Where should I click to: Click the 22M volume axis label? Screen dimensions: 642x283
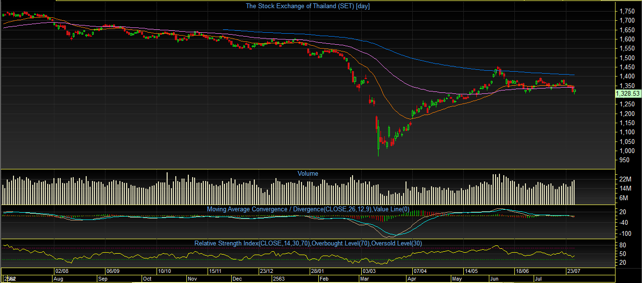(626, 179)
